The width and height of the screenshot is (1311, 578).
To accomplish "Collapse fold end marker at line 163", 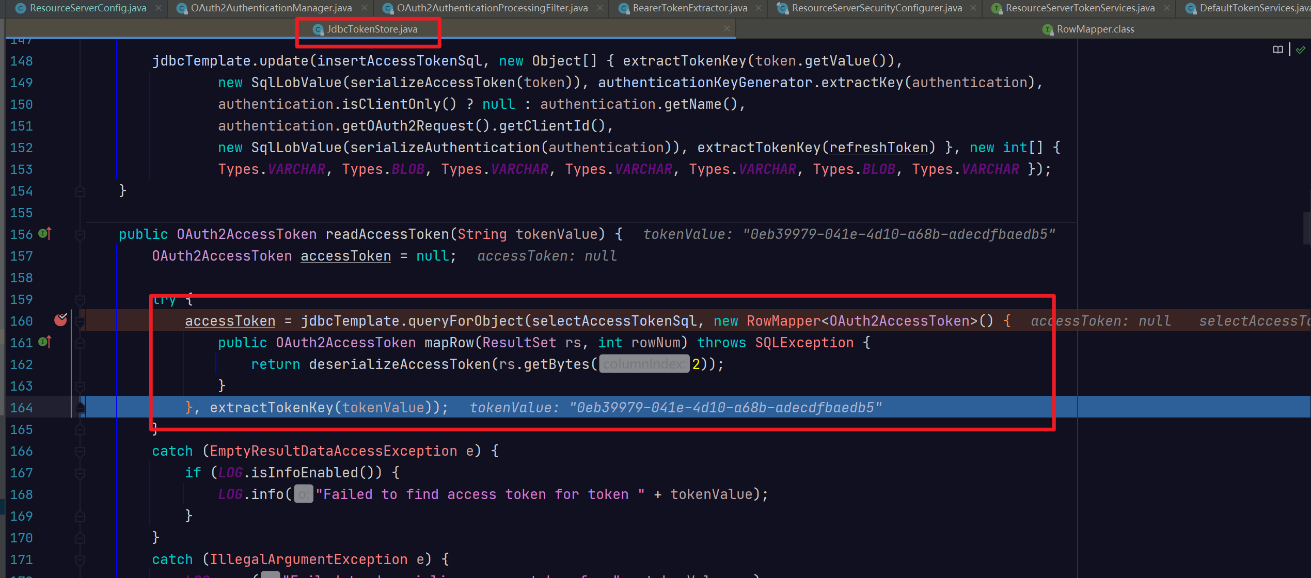I will point(80,387).
